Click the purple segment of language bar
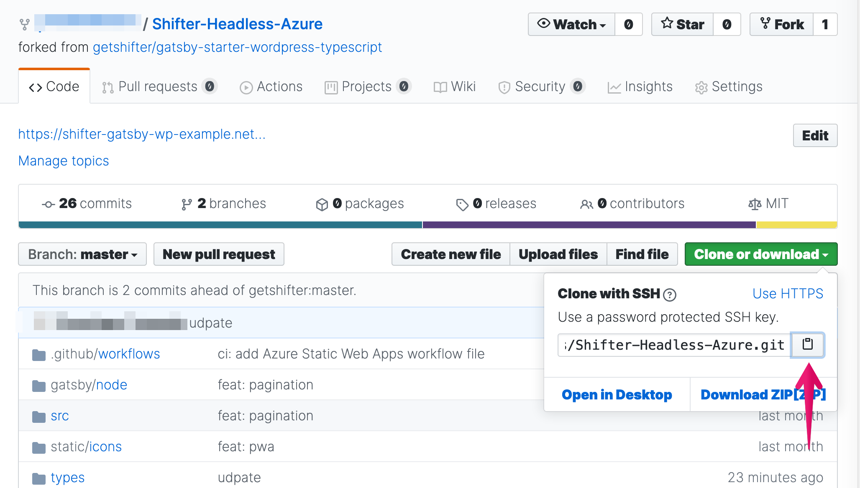The width and height of the screenshot is (860, 488). (589, 225)
